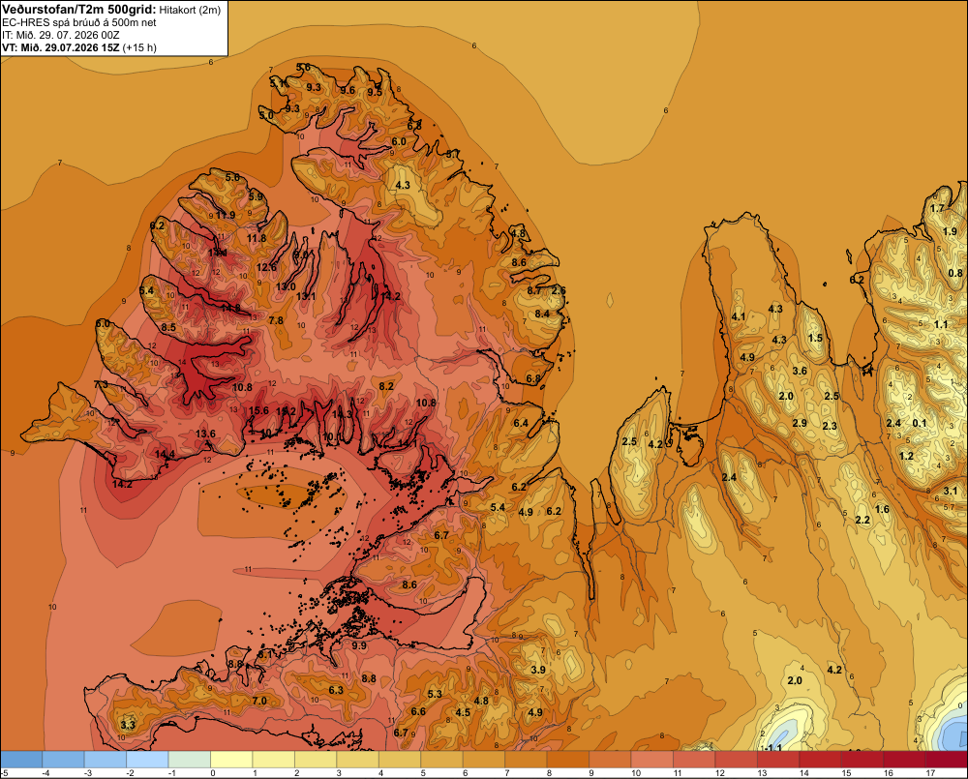Image resolution: width=968 pixels, height=779 pixels.
Task: Select the pale yellow 0 to 1 swatch
Action: tap(232, 760)
